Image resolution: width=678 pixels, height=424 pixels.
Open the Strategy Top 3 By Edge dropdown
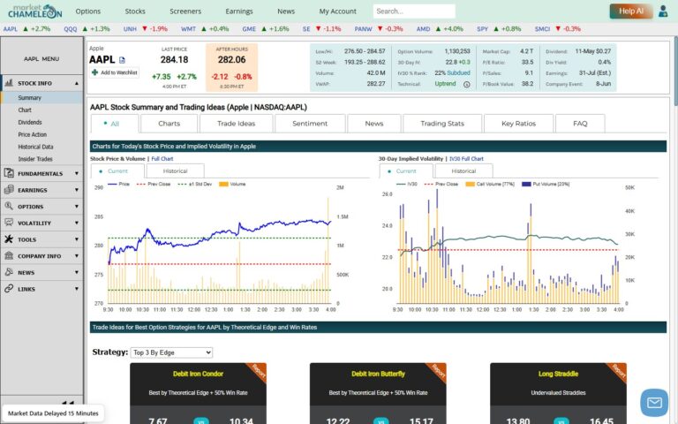(x=171, y=352)
